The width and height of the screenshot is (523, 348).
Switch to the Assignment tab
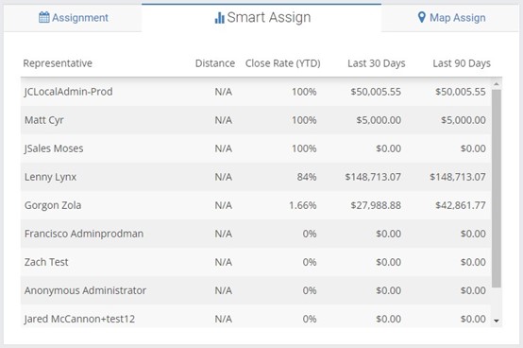pyautogui.click(x=73, y=18)
